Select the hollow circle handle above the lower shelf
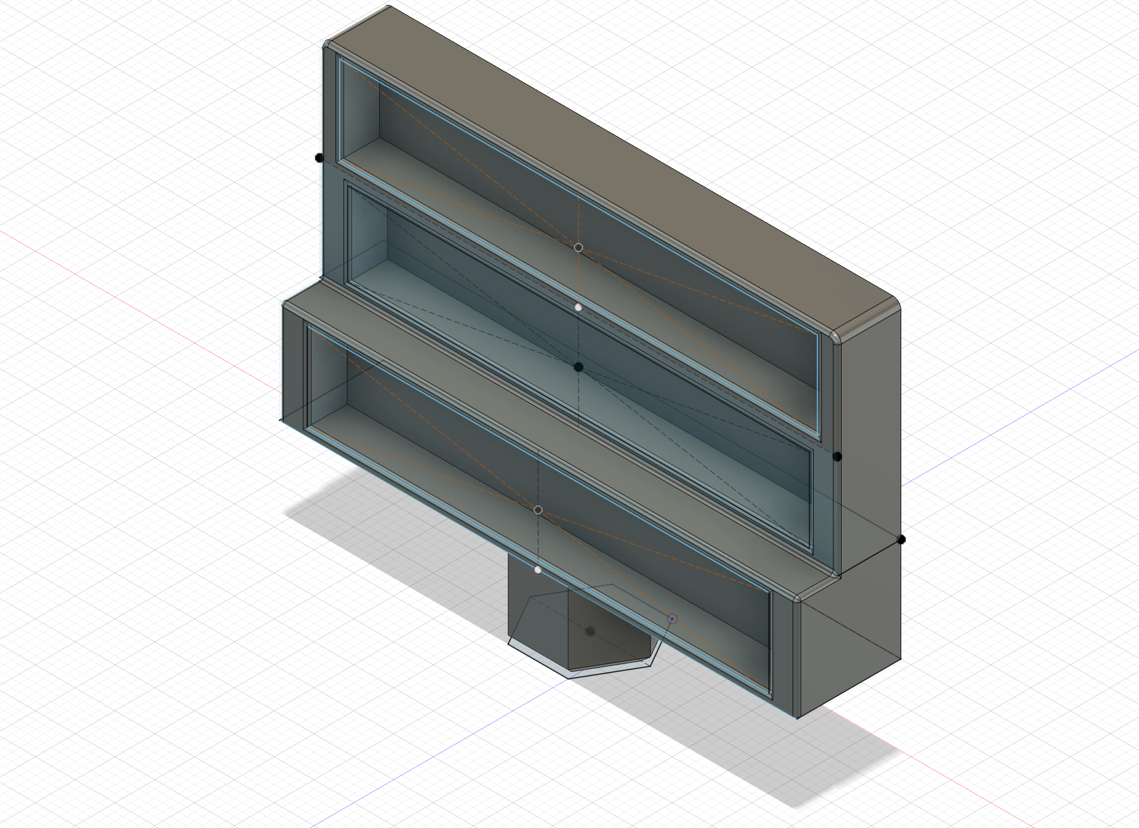 click(538, 509)
